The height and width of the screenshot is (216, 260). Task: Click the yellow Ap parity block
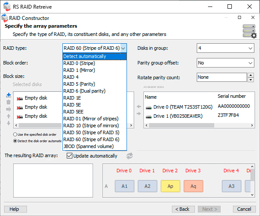point(171,186)
